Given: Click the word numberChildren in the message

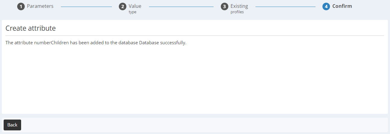Looking at the screenshot, I should [51, 43].
